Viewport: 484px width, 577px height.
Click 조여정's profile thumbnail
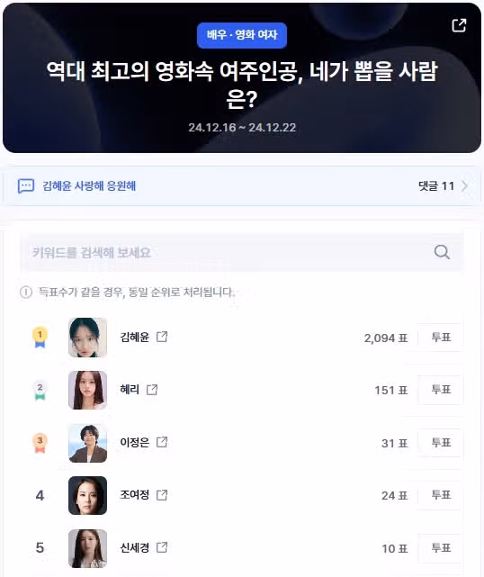pos(87,495)
